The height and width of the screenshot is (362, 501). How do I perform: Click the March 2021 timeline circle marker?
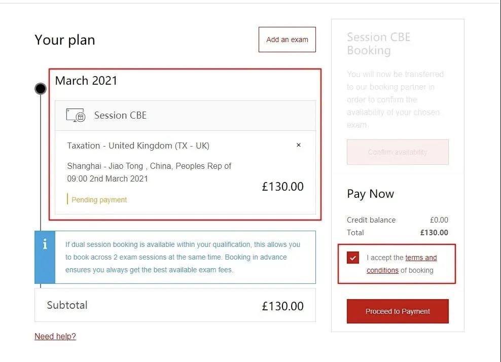pyautogui.click(x=41, y=89)
